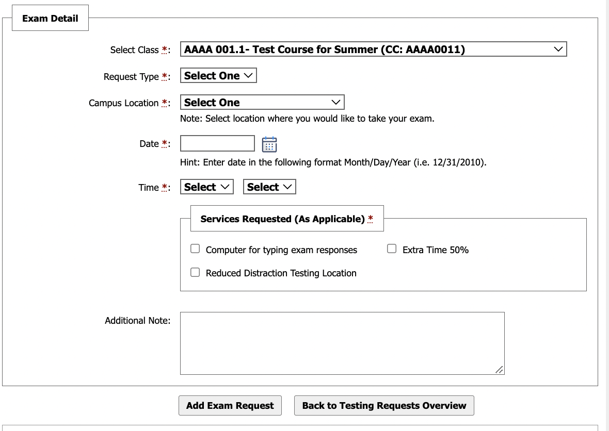The height and width of the screenshot is (431, 609).
Task: Click the Date field label
Action: click(155, 144)
